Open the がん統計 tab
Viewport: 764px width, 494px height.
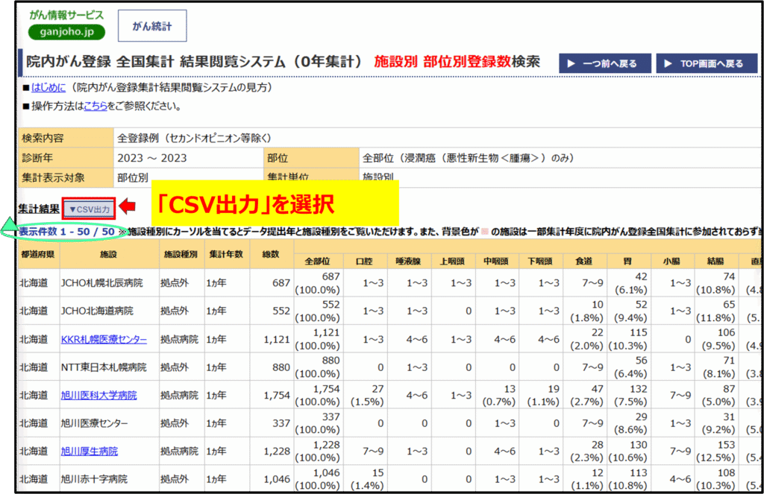pyautogui.click(x=152, y=26)
